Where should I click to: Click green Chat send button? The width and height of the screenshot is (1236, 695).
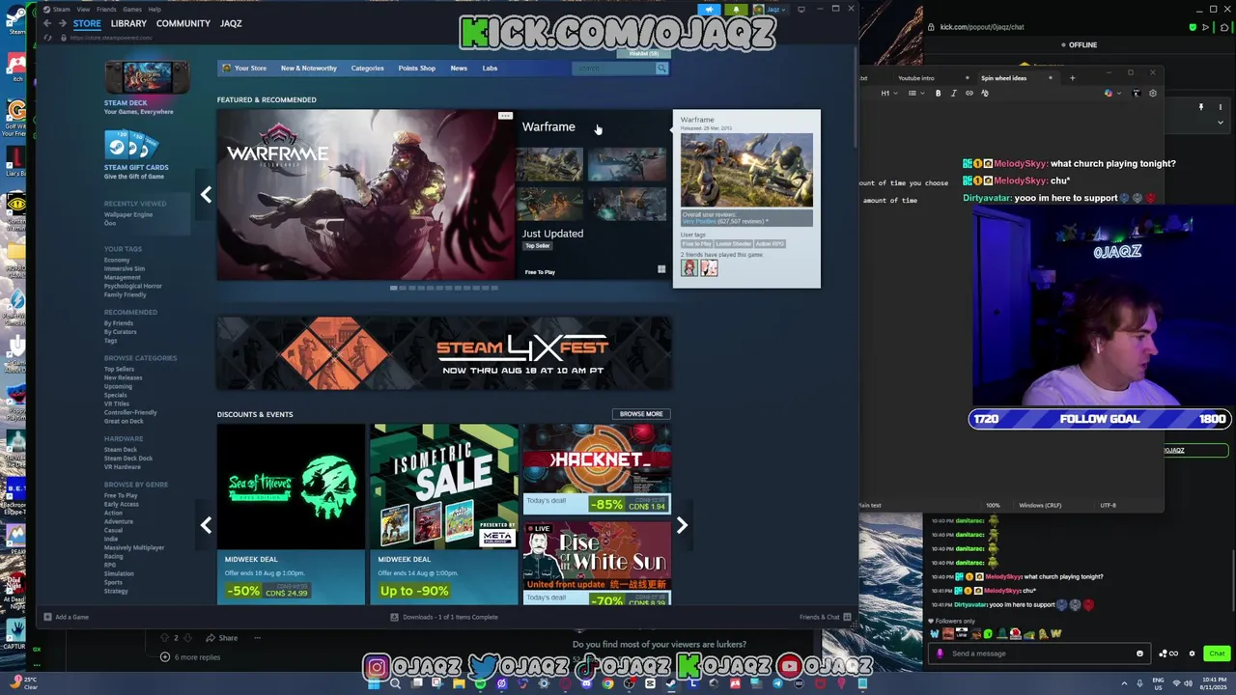1217,653
